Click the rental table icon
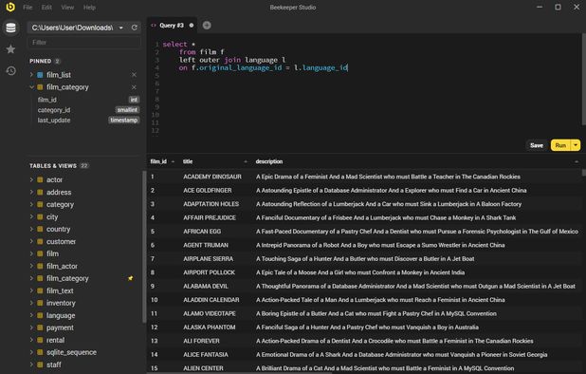The height and width of the screenshot is (374, 586). (40, 340)
